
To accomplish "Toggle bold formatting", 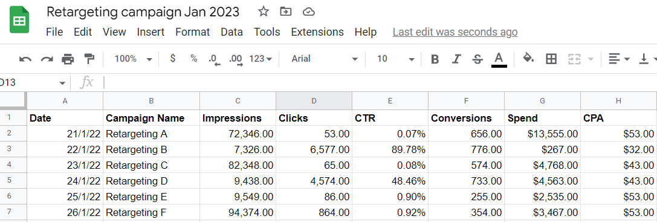I will [x=435, y=59].
